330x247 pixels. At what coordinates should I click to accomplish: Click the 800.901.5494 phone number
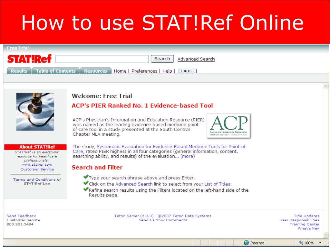(x=20, y=224)
